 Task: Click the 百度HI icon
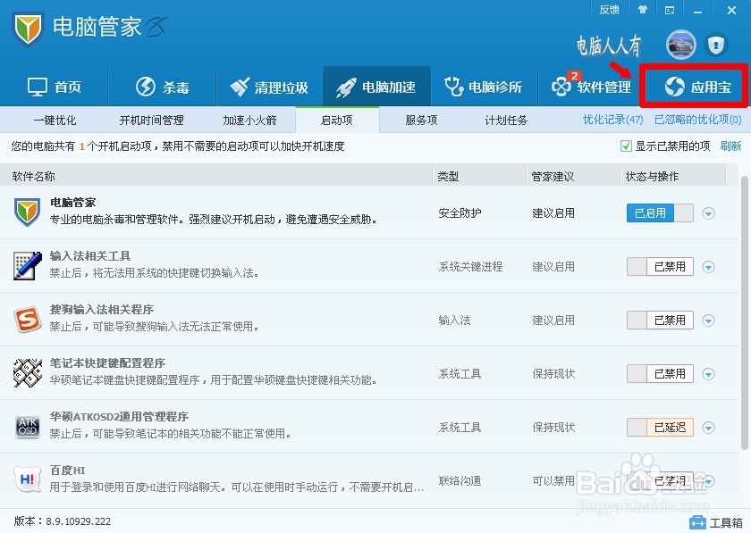coord(28,479)
